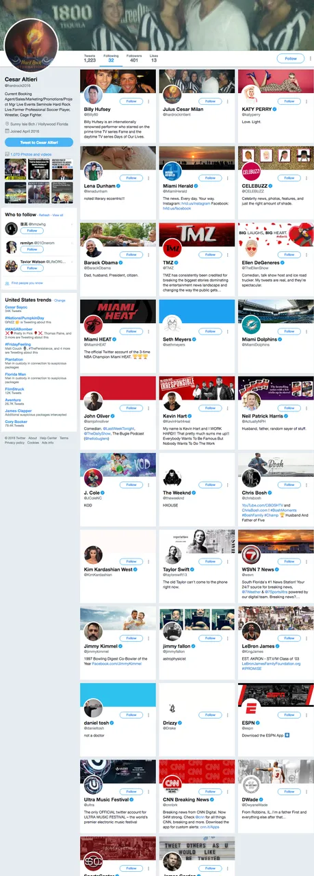
Task: Open the Cesar Sayoc trend
Action: pos(16,307)
